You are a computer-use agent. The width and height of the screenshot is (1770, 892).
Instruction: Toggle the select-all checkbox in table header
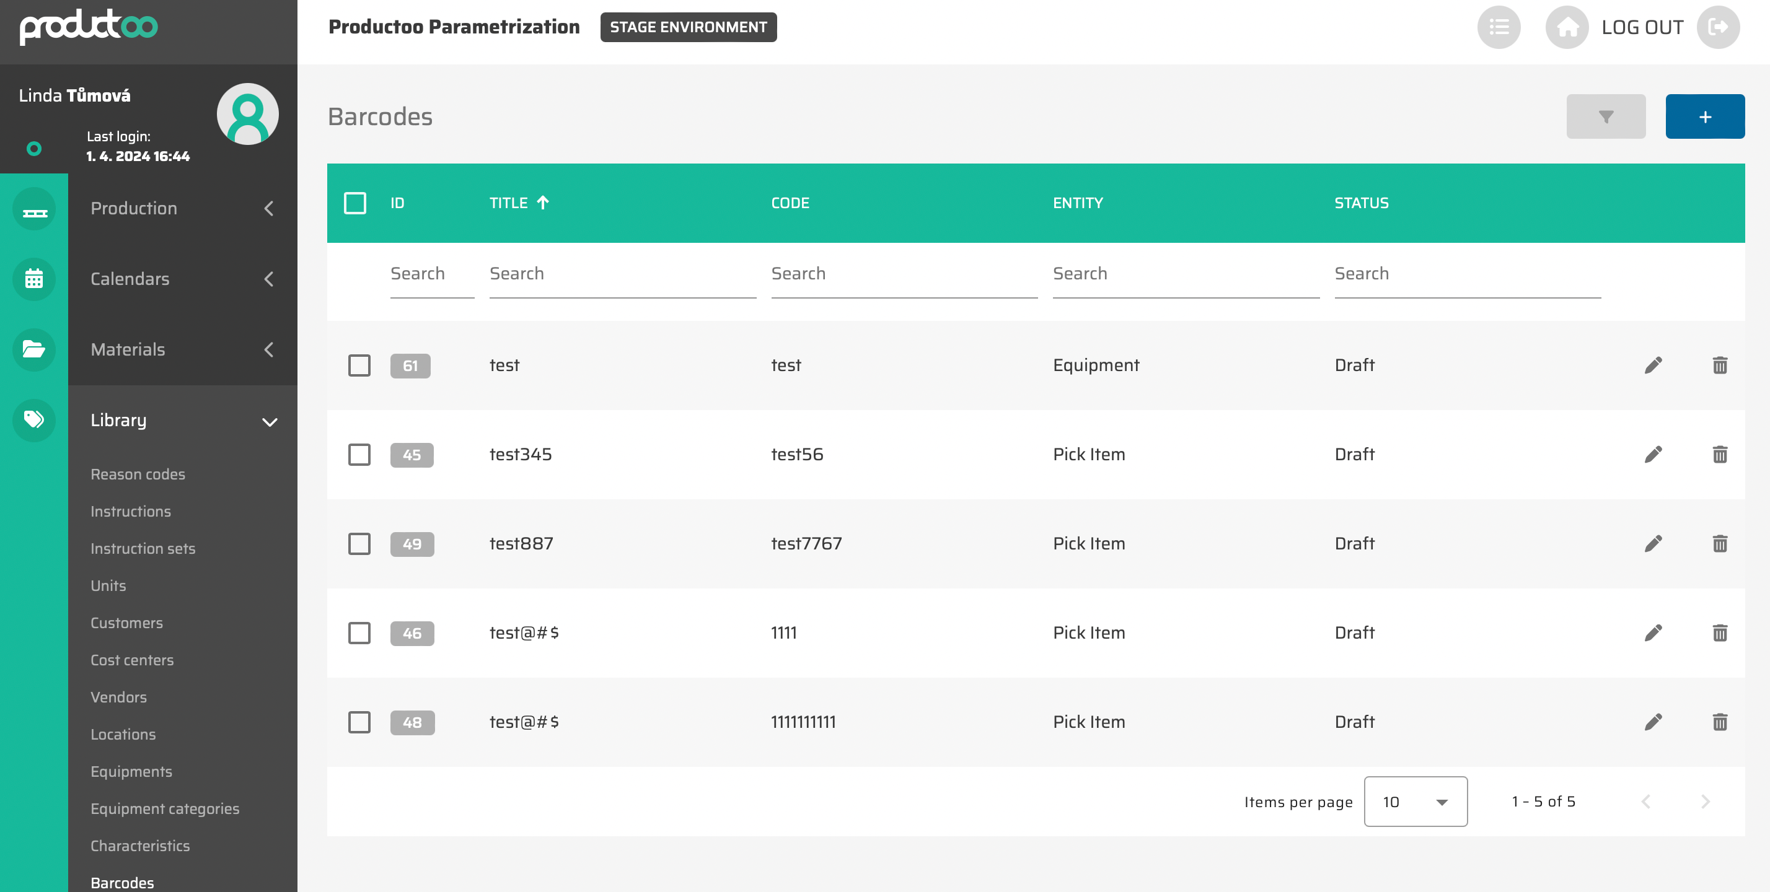point(354,203)
